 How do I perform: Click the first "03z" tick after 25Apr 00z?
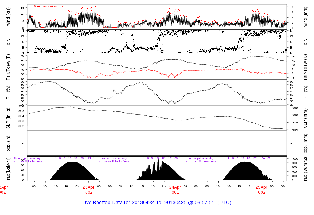[x=272, y=186]
